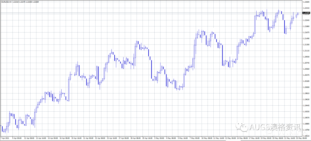Viewport: 311px width, 141px height.
Task: Click the 1.20000 price level label
Action: pyautogui.click(x=306, y=87)
